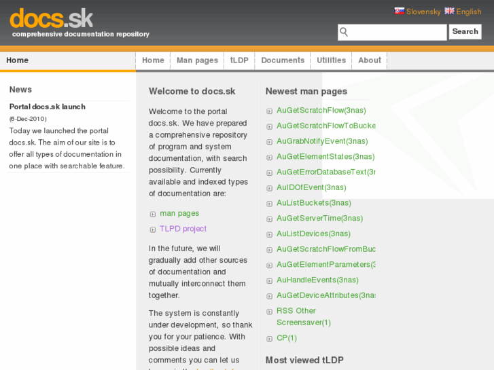This screenshot has width=494, height=370.
Task: Focus the search input field
Action: pyautogui.click(x=392, y=32)
